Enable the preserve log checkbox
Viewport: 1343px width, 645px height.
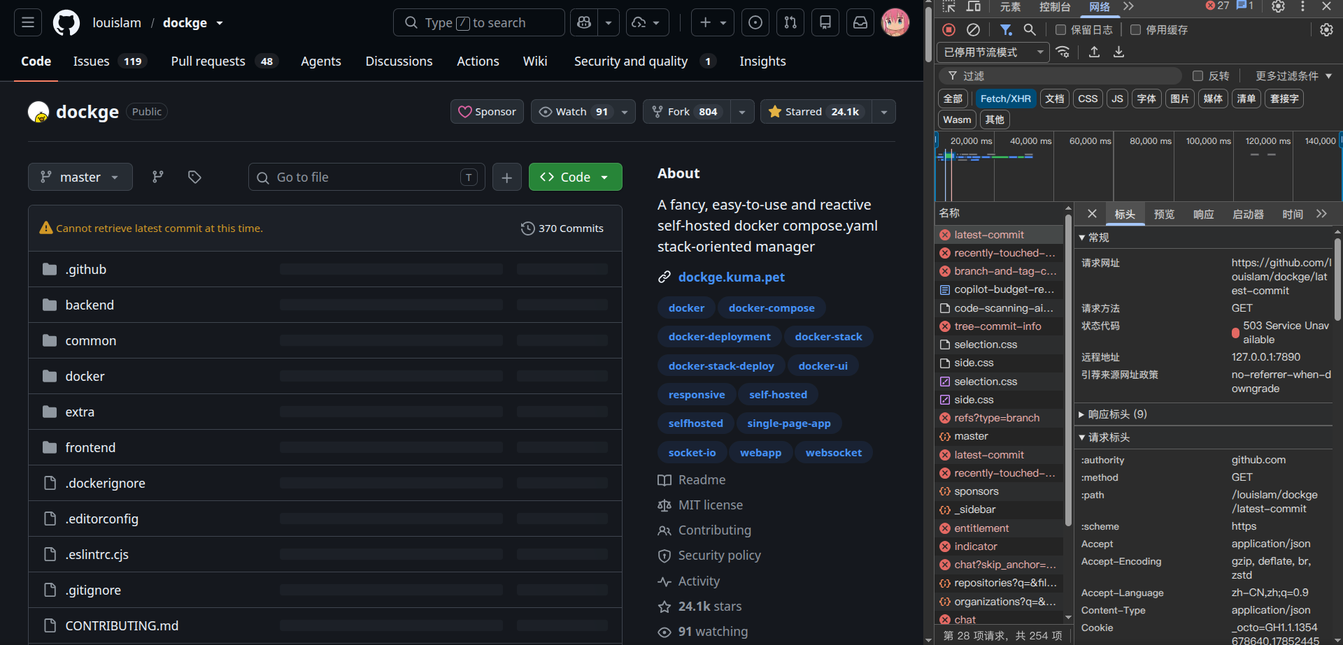[x=1060, y=29]
